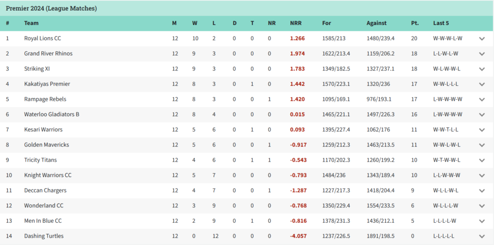Click the Royal Lions CC team name
This screenshot has width=494, height=245.
(42, 38)
